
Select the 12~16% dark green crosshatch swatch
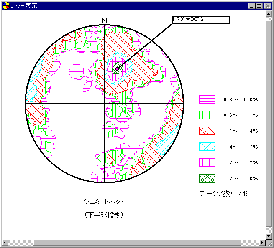(x=207, y=178)
